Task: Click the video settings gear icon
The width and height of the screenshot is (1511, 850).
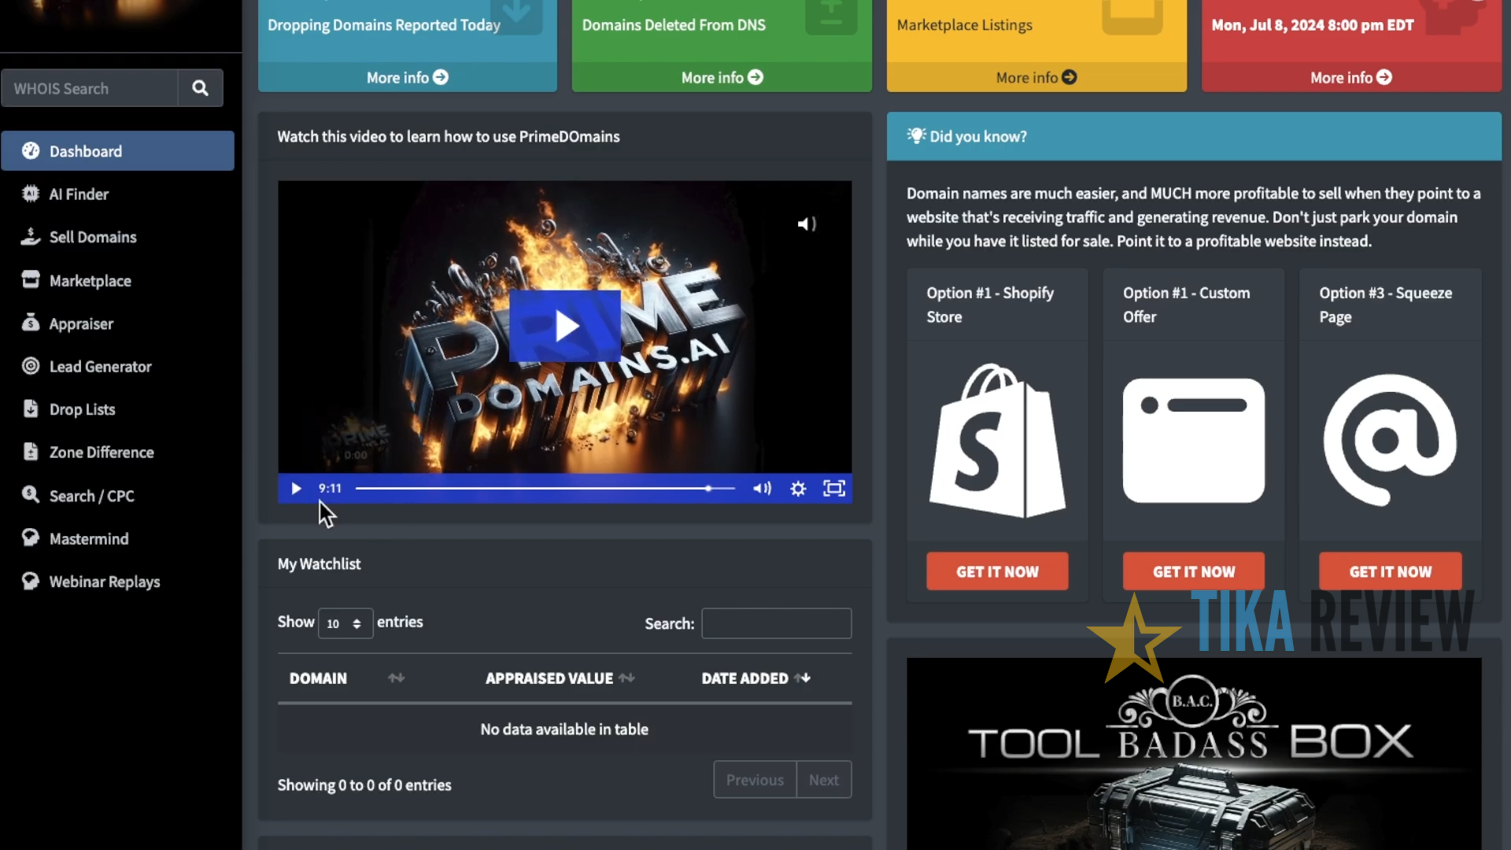Action: point(798,489)
